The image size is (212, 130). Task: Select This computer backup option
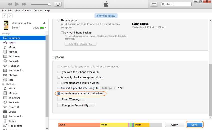coord(59,20)
